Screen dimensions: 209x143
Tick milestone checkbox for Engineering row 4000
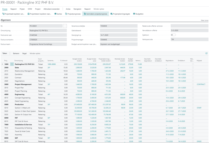[193, 94]
